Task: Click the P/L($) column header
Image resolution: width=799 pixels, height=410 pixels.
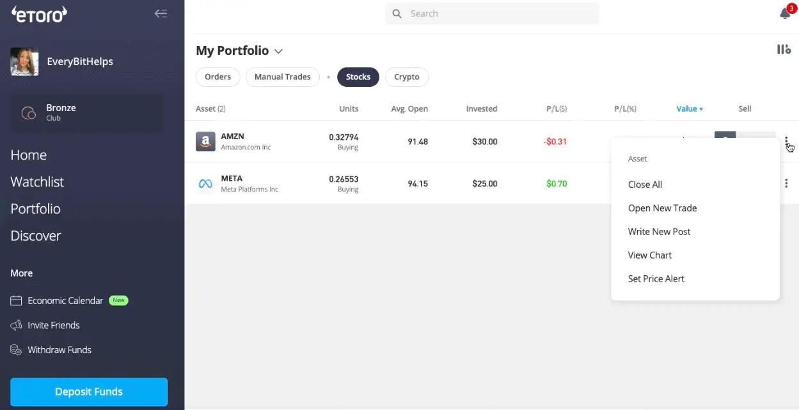Action: [x=557, y=109]
